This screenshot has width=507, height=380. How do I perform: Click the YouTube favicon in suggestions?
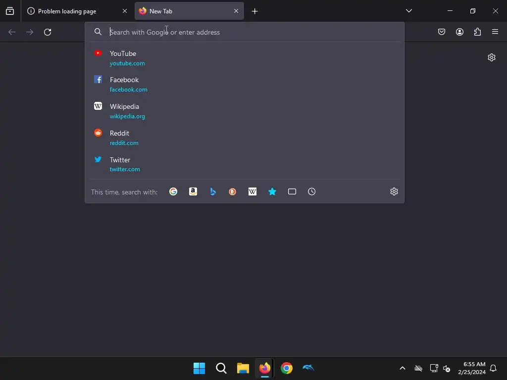tap(98, 53)
